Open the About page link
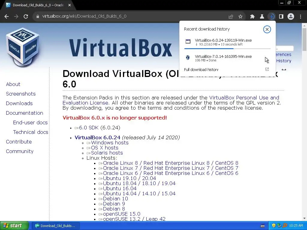307x230 pixels. (13, 84)
